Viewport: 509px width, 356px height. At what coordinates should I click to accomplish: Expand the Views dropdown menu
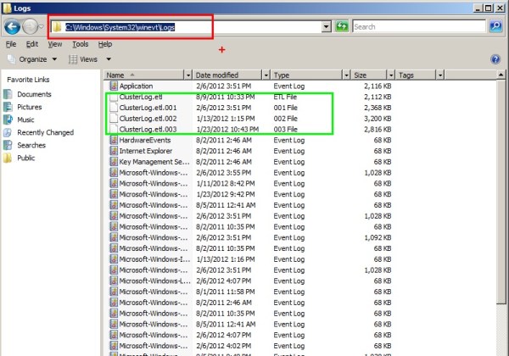point(90,59)
